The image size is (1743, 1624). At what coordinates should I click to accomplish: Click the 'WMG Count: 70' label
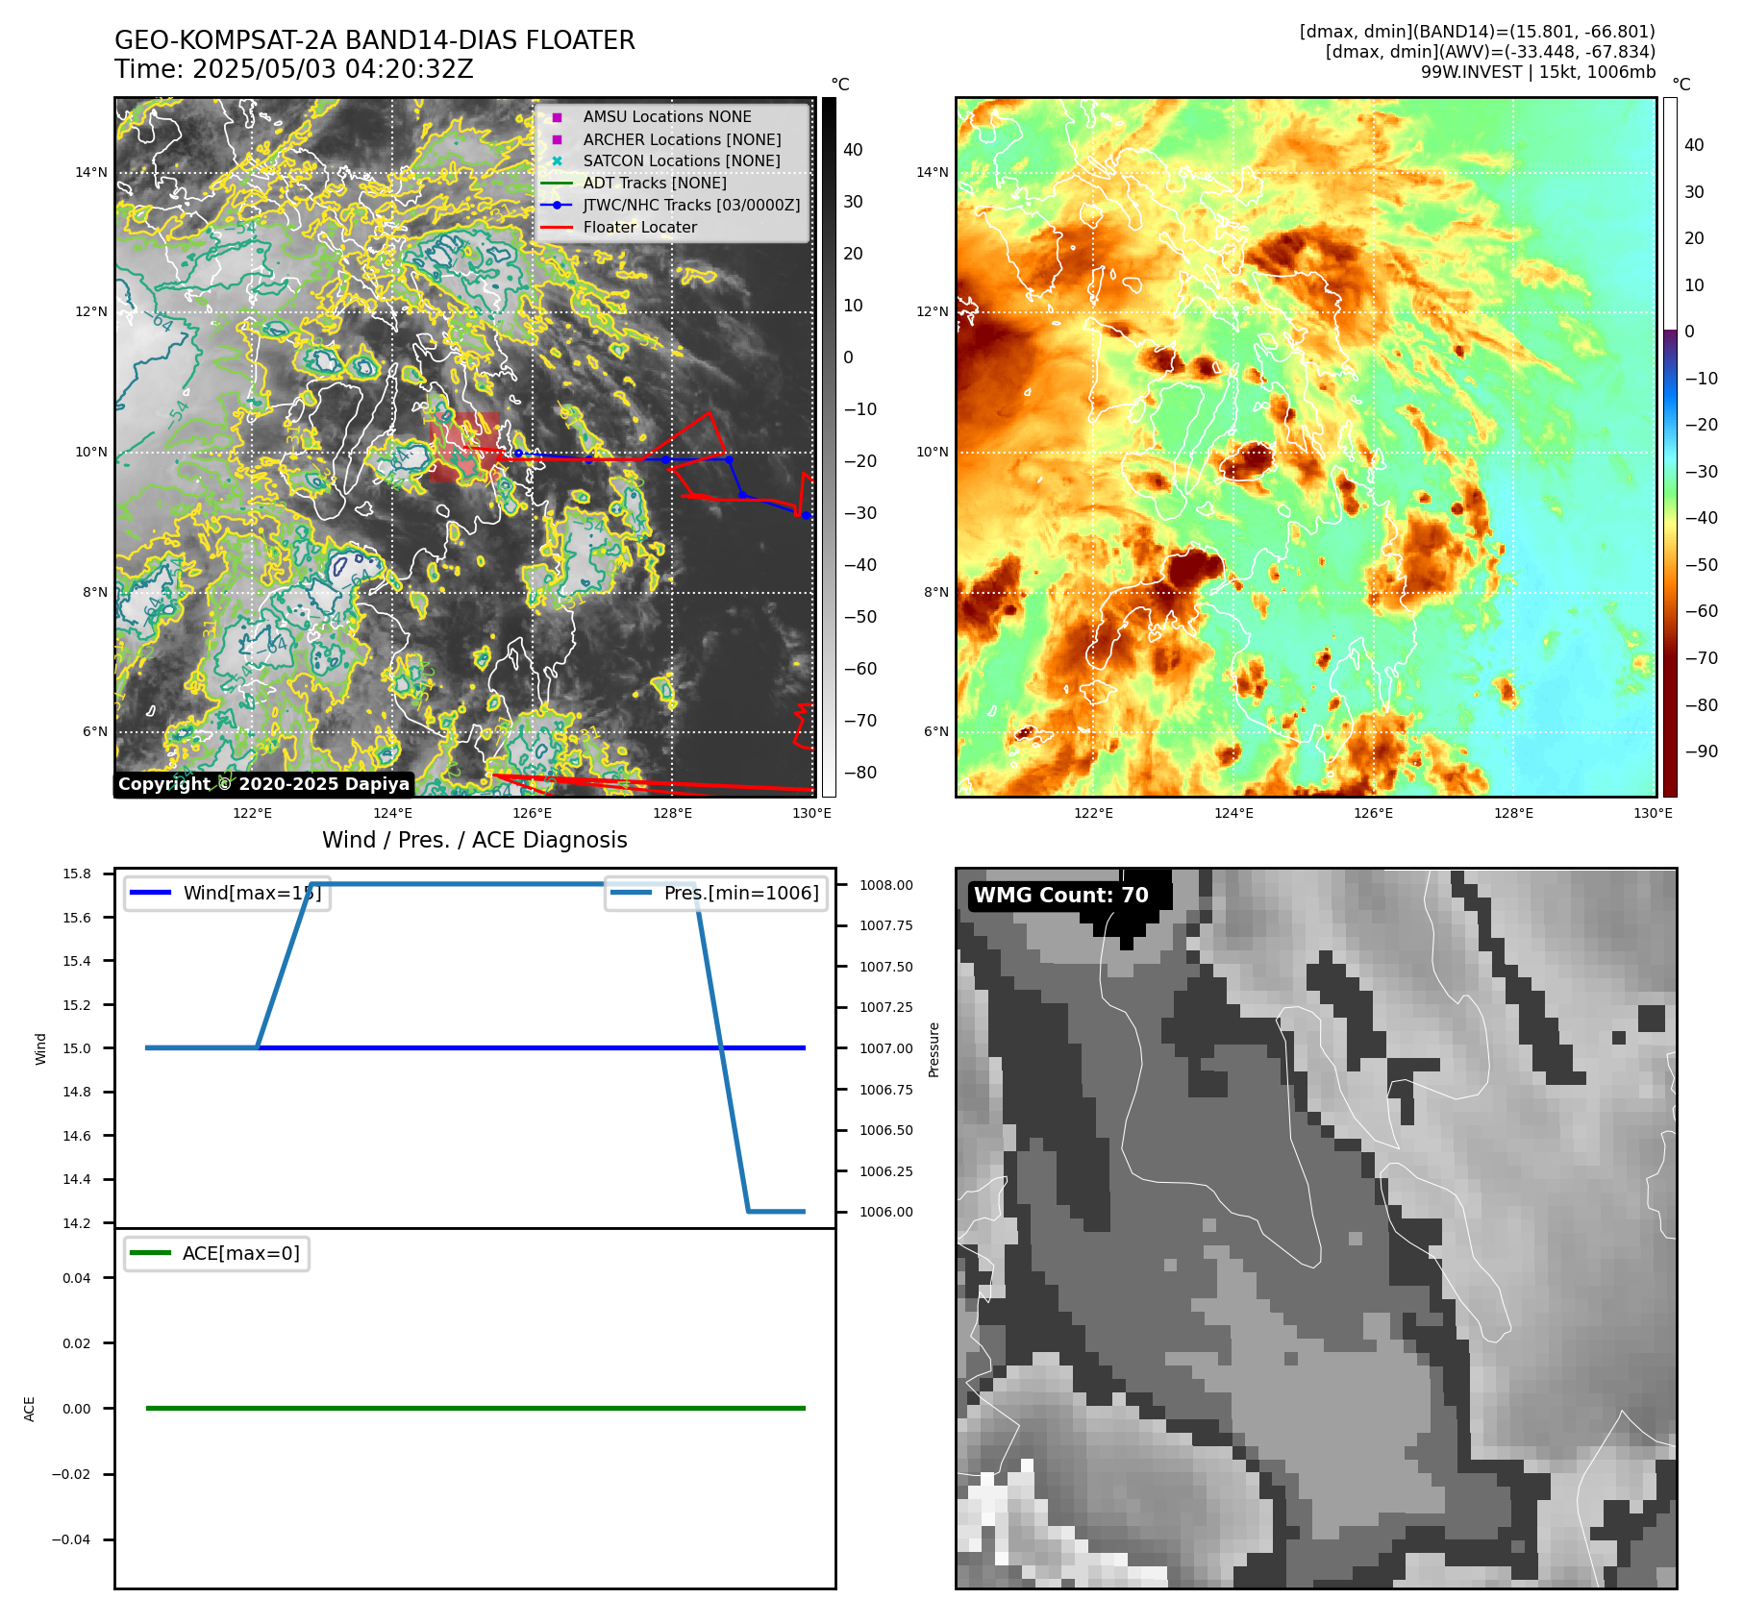1061,895
